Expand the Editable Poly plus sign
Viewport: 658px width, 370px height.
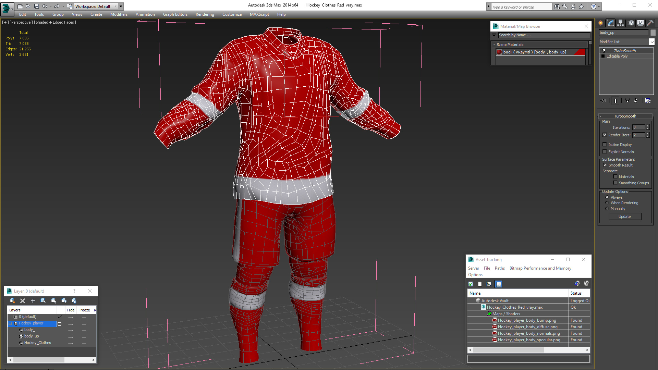603,56
